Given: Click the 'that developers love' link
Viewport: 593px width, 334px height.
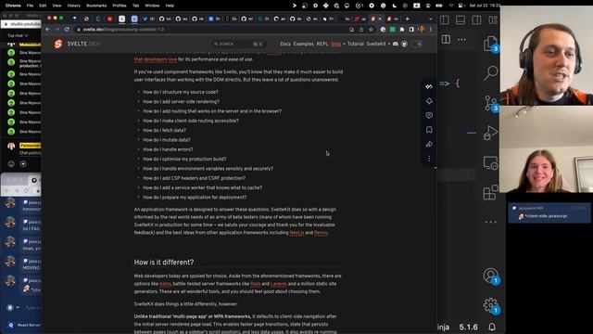Looking at the screenshot, I should 156,59.
